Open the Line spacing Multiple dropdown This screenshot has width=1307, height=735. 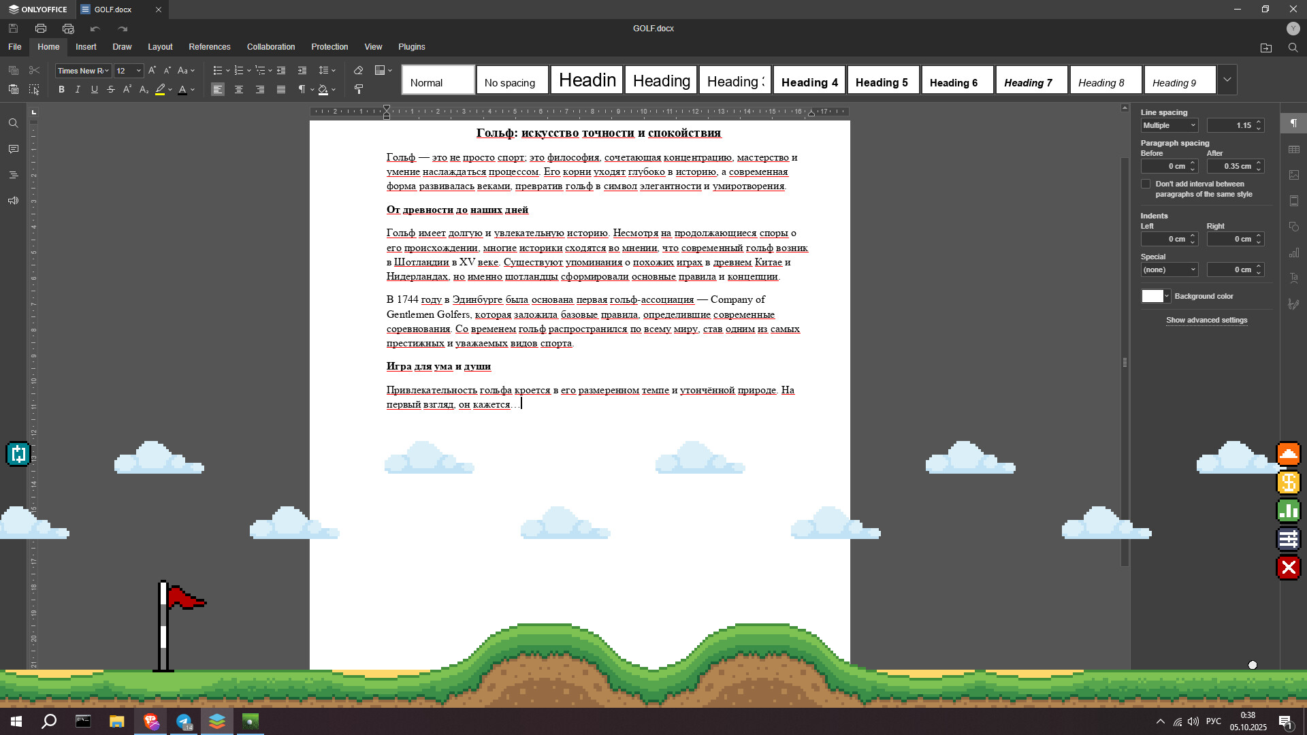click(x=1169, y=125)
